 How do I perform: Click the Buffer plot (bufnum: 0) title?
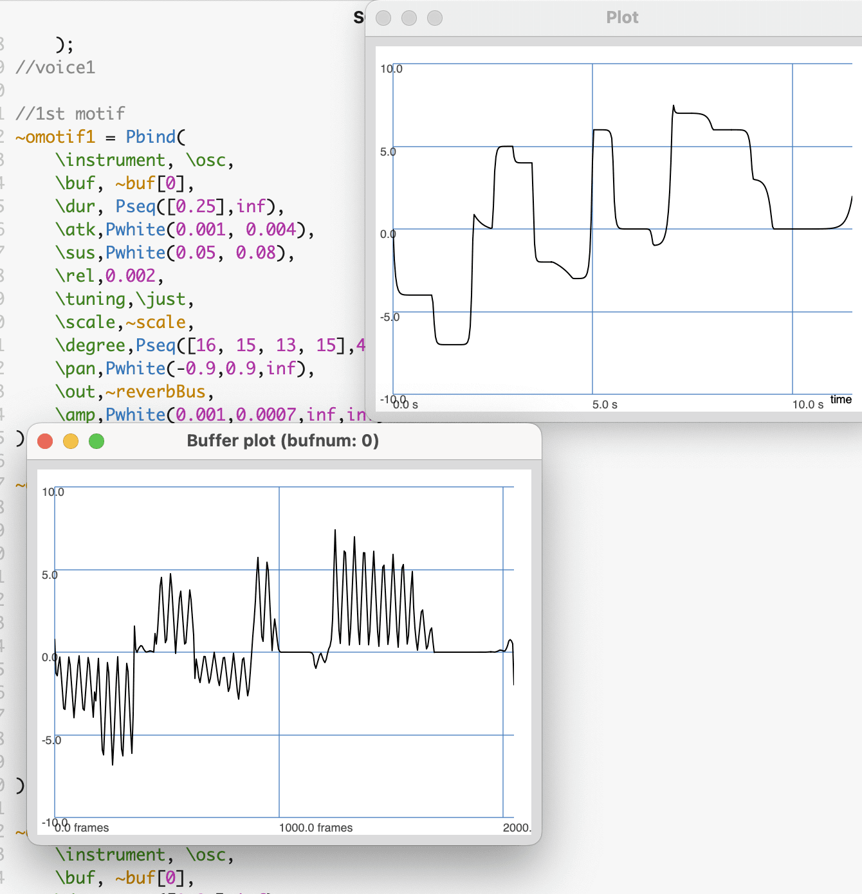point(283,441)
